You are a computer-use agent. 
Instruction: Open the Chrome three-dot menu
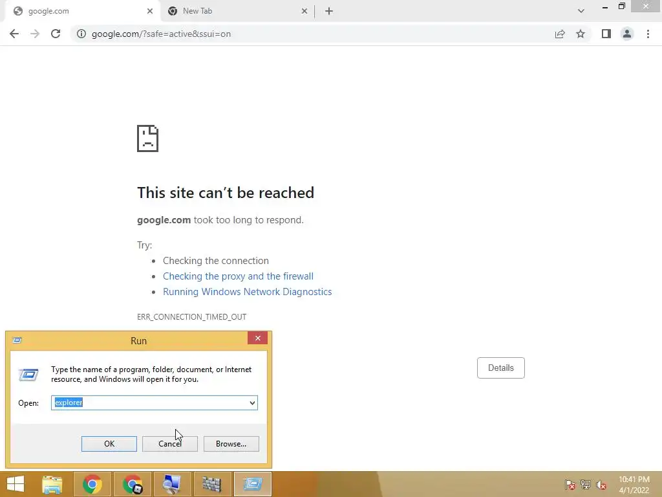point(648,34)
